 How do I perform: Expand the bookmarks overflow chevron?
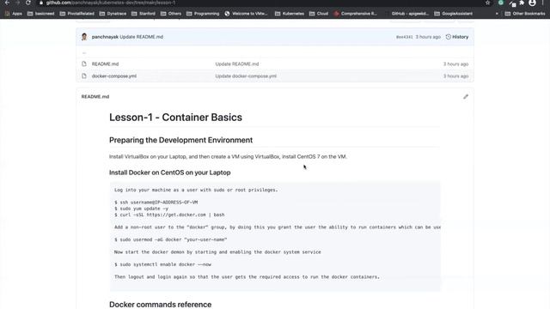tap(497, 14)
